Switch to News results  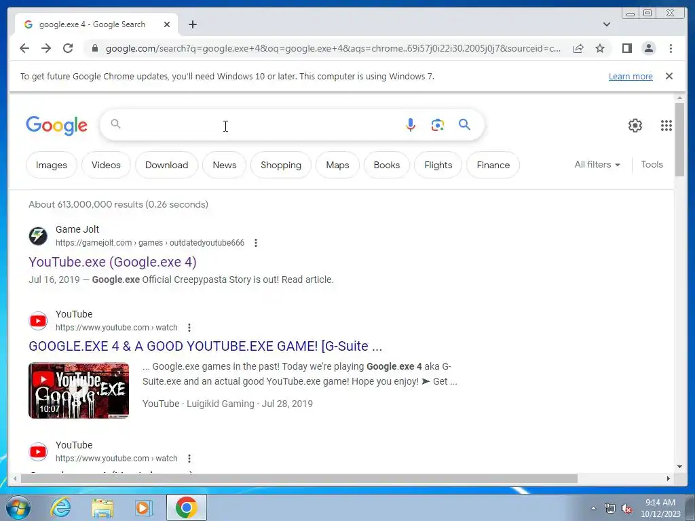point(224,165)
